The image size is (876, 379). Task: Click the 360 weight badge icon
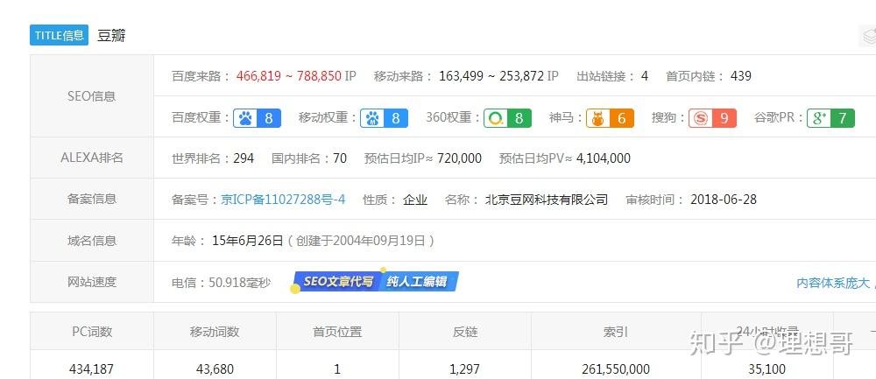[x=507, y=118]
